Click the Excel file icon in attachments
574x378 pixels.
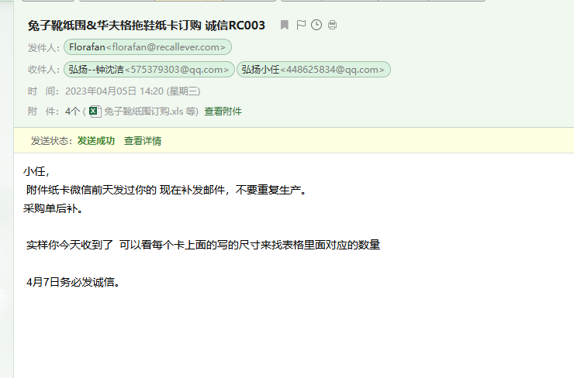pos(95,111)
